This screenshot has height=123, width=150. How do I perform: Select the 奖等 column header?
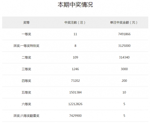point(26,22)
